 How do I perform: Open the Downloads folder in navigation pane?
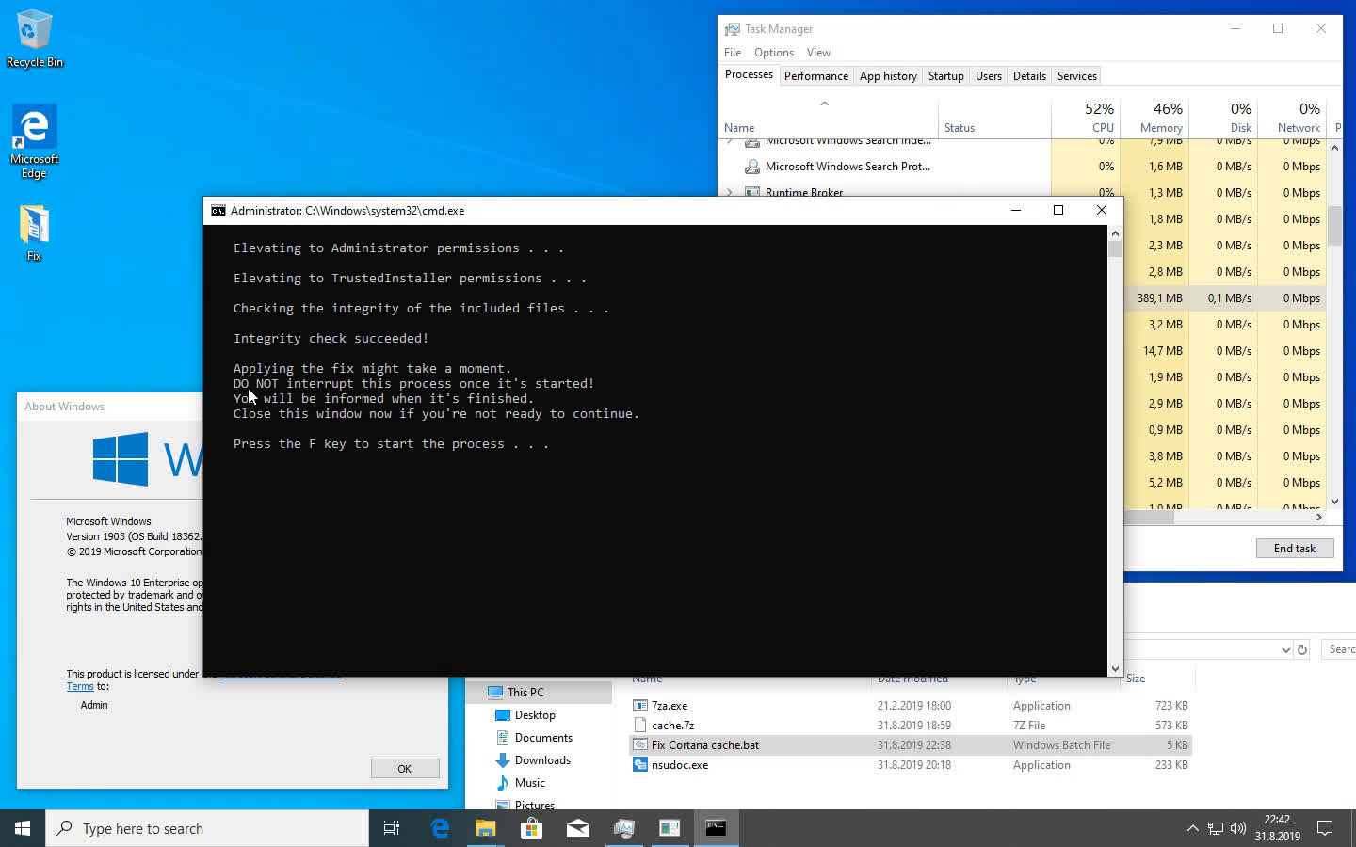[x=542, y=760]
